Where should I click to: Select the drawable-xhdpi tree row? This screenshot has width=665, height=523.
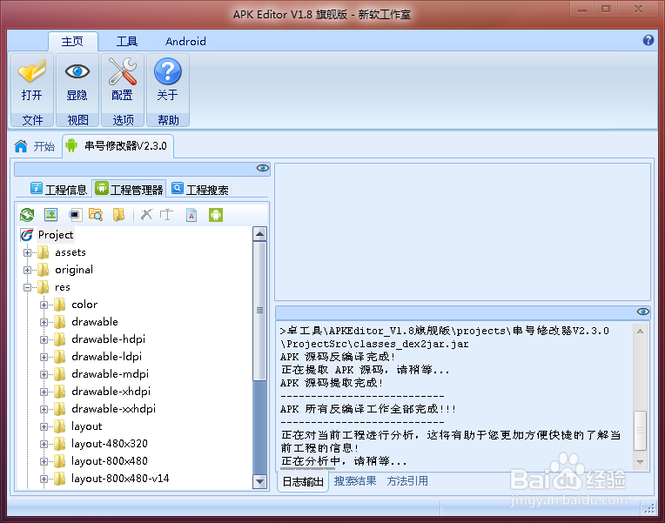(x=111, y=392)
